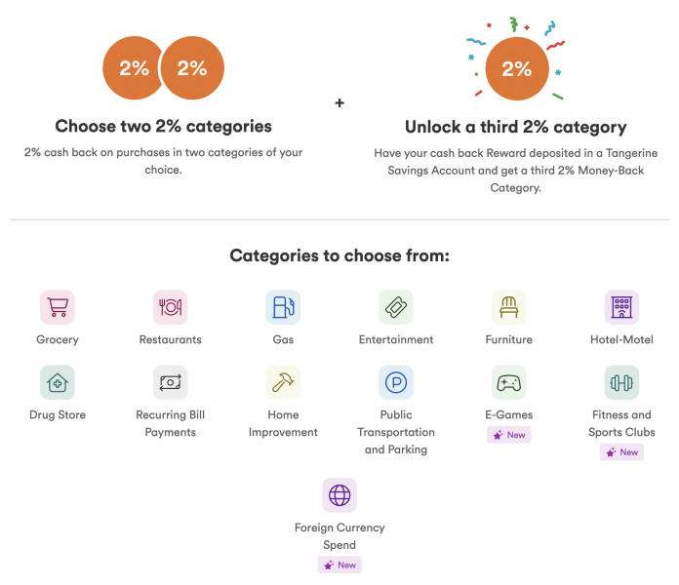Select the Restaurants plate and cutlery icon

pos(170,307)
